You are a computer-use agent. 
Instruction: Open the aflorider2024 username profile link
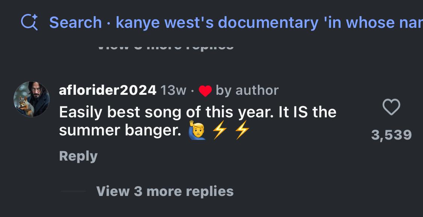click(108, 90)
